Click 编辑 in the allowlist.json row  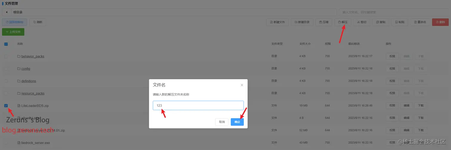(407, 118)
